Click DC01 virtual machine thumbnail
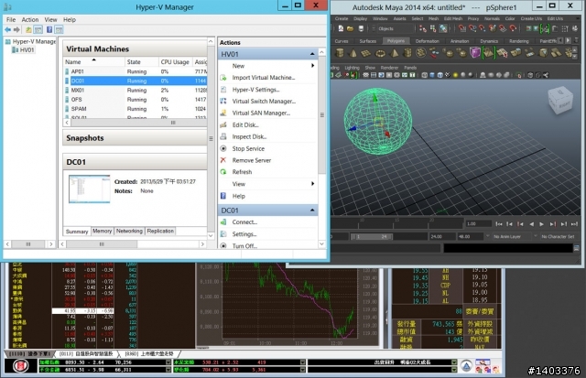The height and width of the screenshot is (378, 586). [x=90, y=189]
